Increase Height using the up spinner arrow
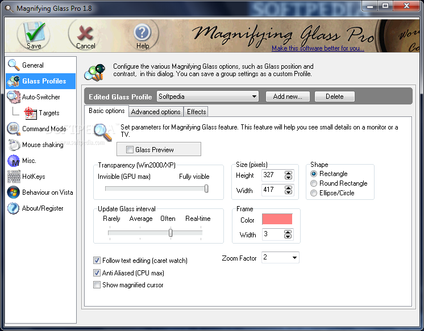The image size is (424, 331). (x=289, y=173)
